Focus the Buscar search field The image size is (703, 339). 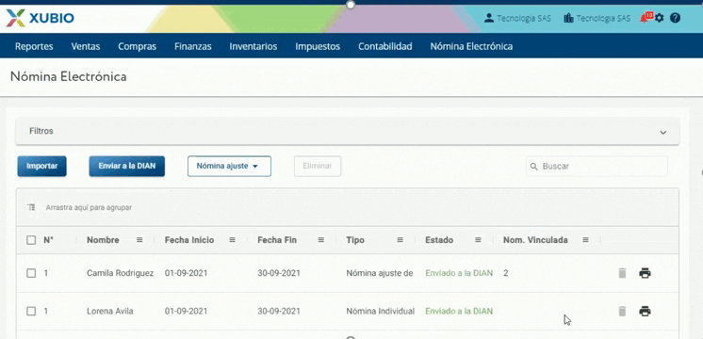(x=597, y=166)
